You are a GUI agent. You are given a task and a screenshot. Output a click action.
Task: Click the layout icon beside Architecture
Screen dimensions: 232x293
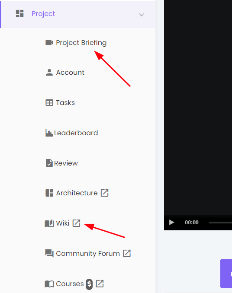tap(49, 193)
